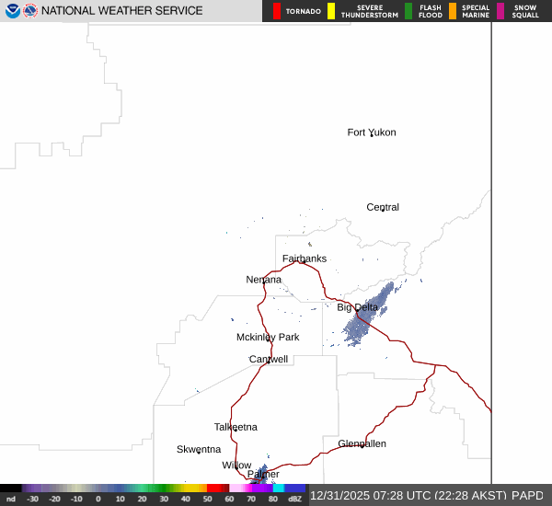
Task: Click the National Weather Service emblem
Action: [30, 11]
